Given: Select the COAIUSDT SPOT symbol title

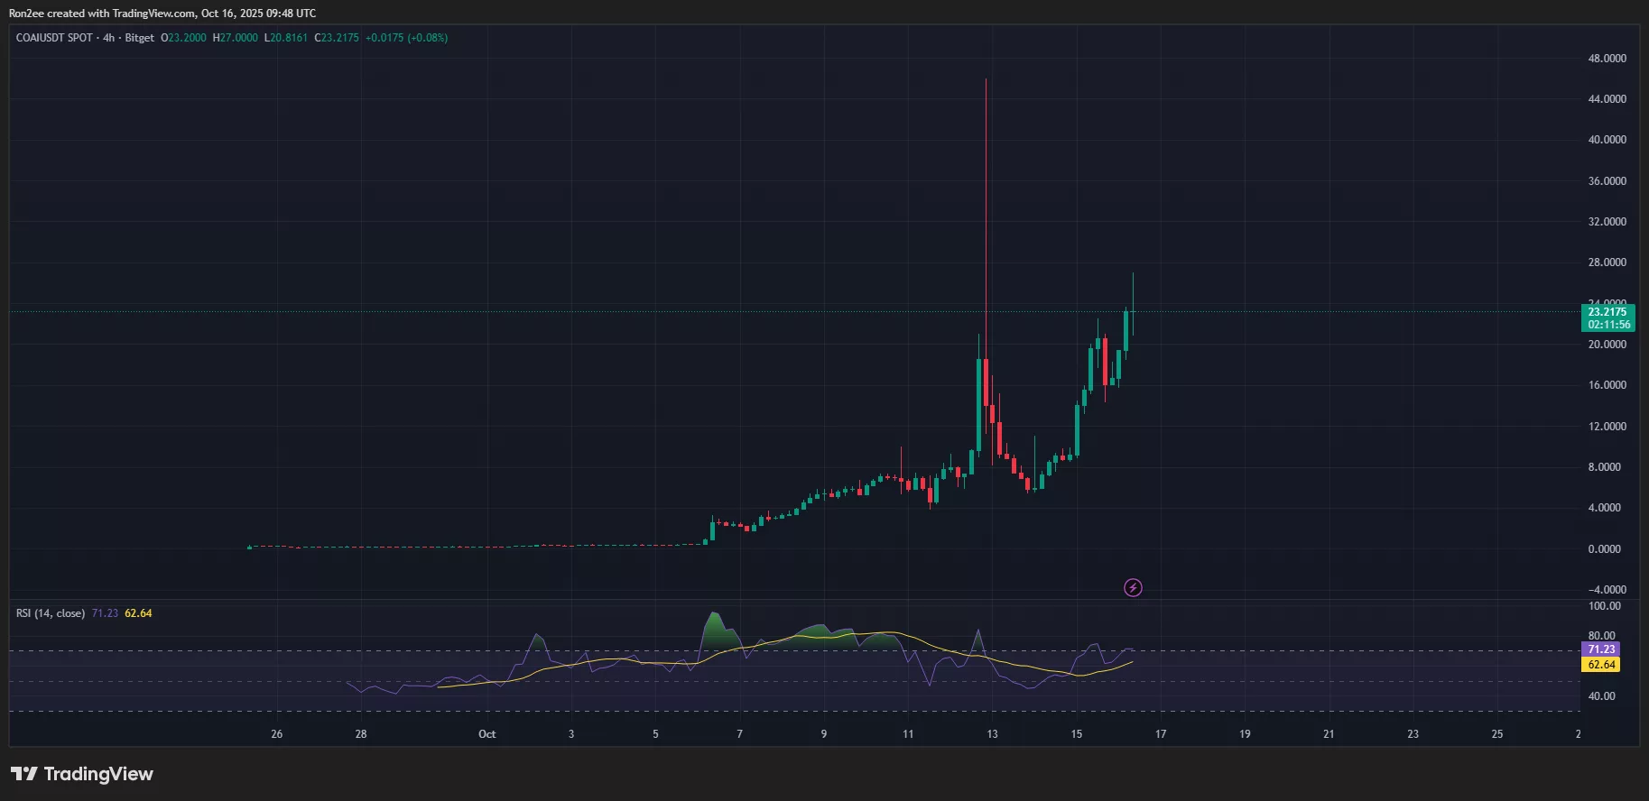Looking at the screenshot, I should point(54,38).
